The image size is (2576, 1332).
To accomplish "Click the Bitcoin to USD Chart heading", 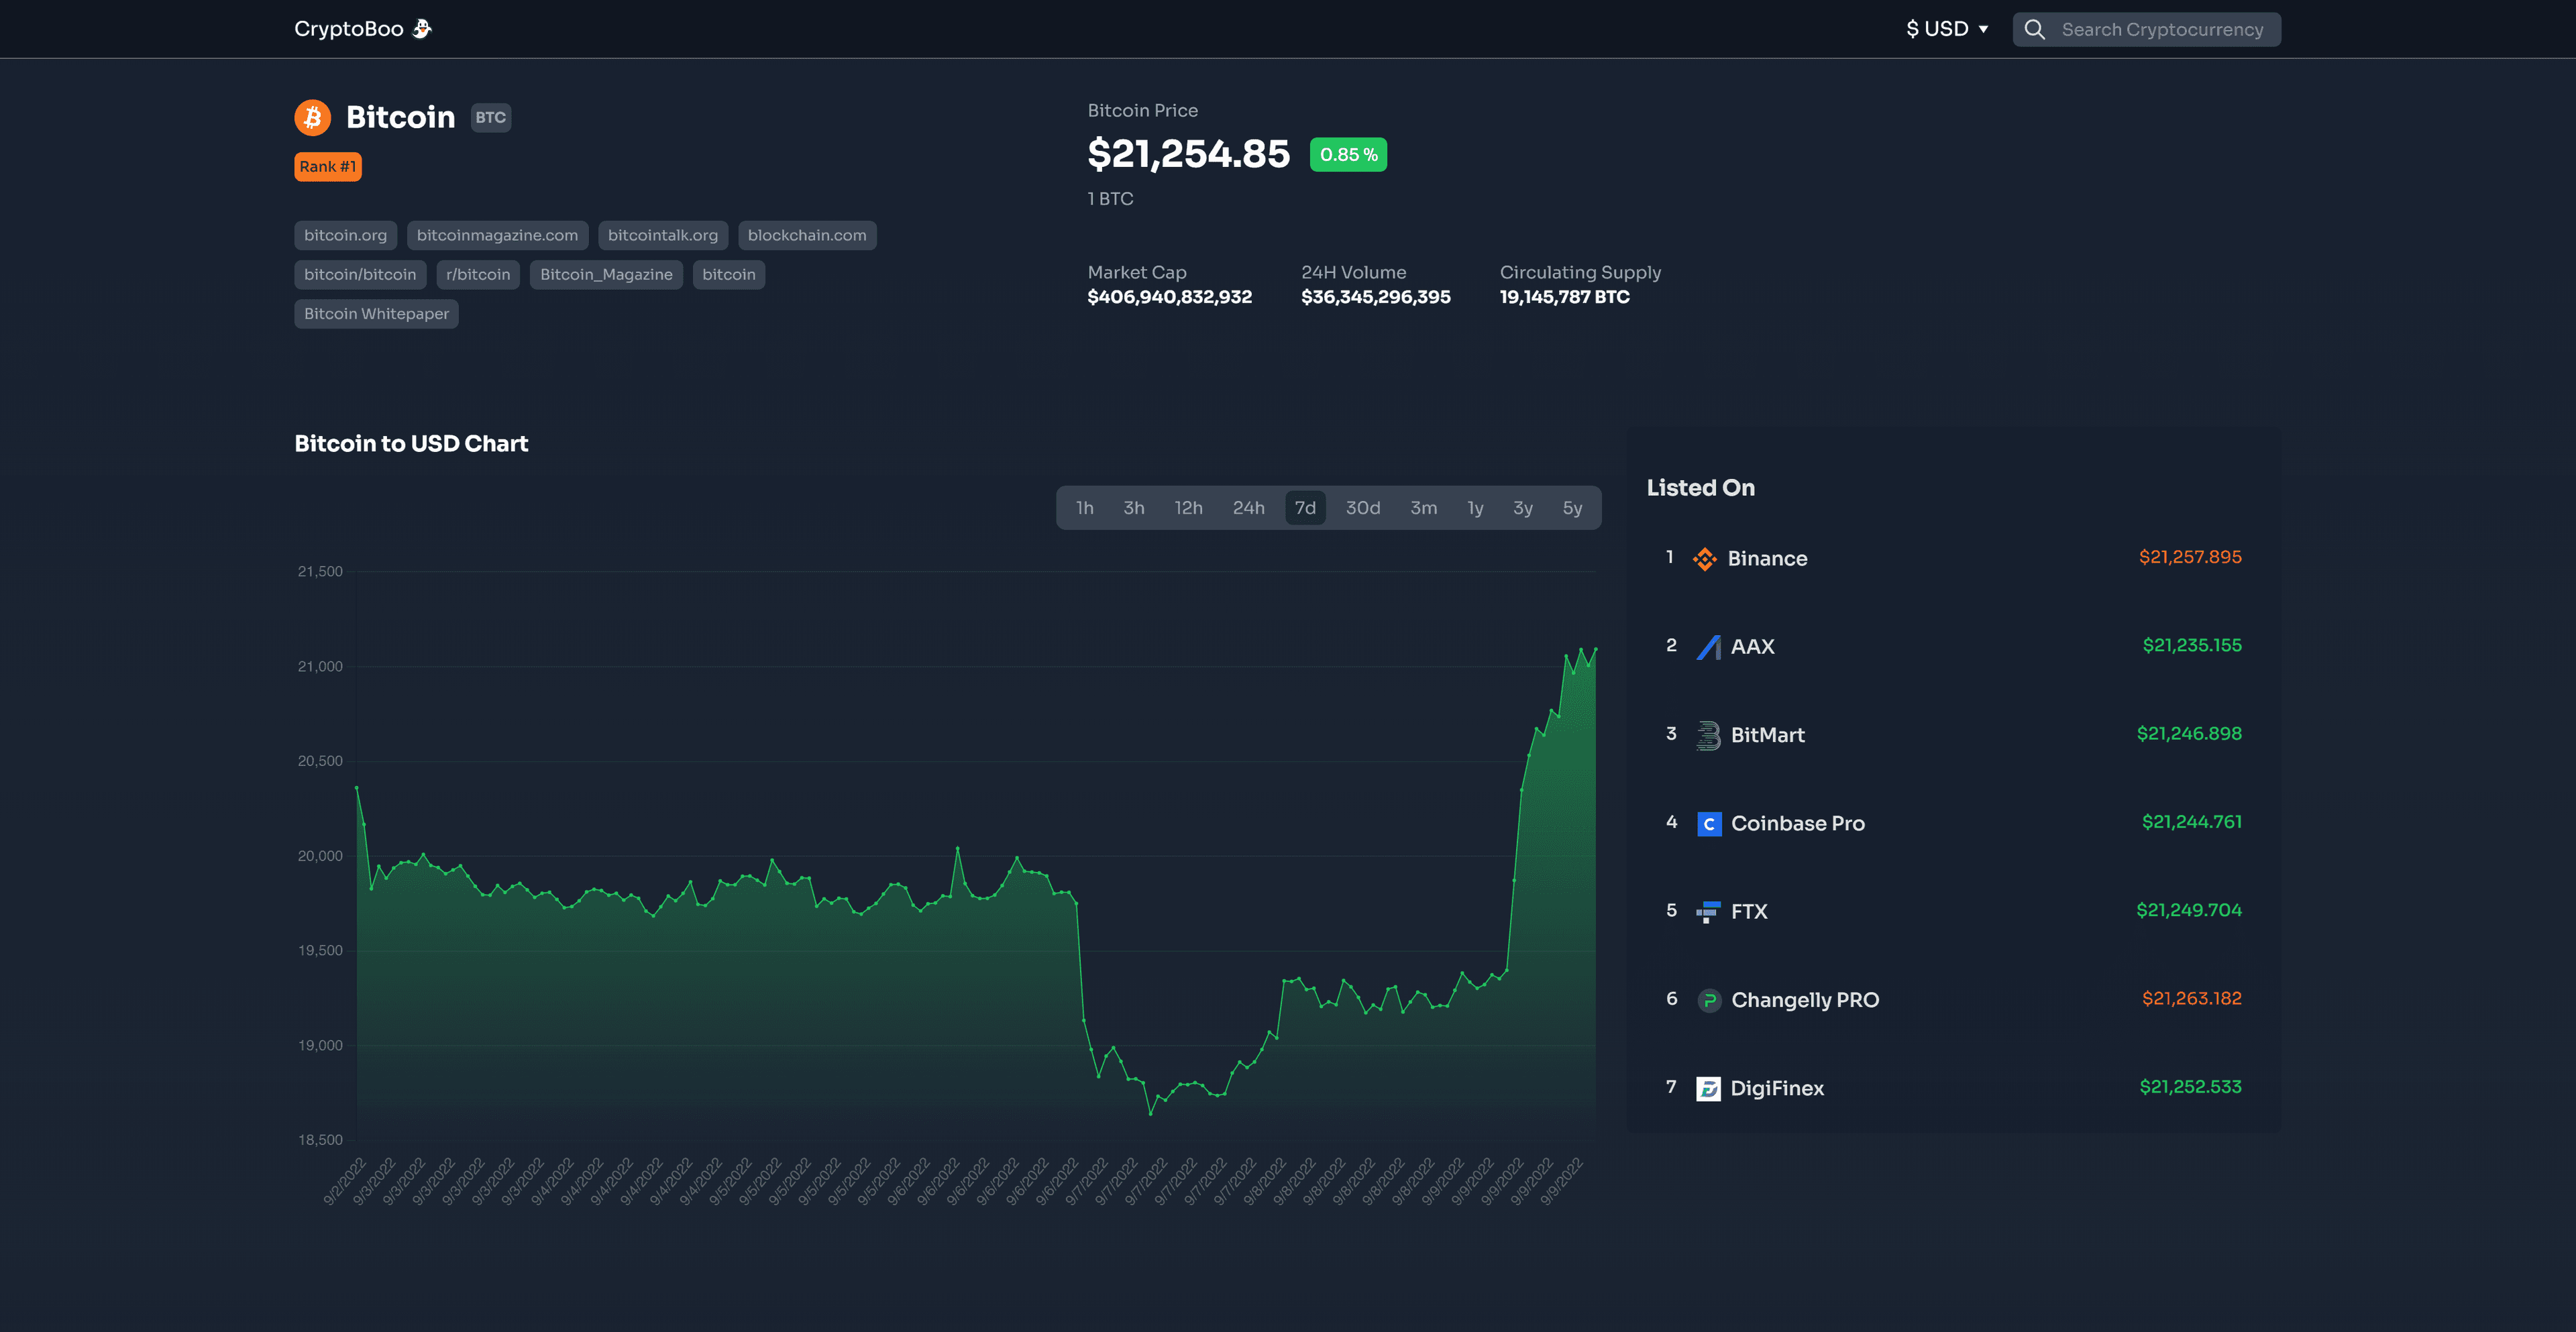I will click(411, 444).
